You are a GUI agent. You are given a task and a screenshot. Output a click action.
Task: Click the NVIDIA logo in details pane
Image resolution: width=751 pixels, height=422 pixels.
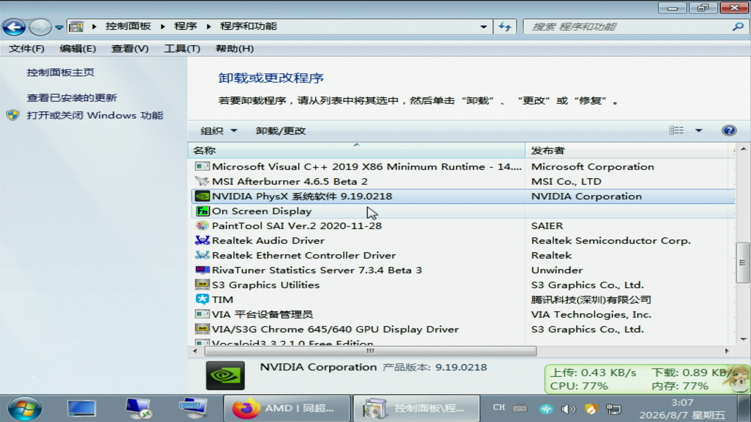tap(225, 376)
